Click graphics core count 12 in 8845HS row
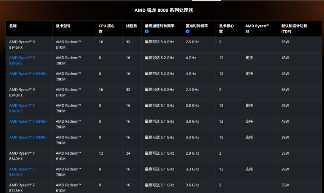Screen dimensions: 324x193 point(221,106)
